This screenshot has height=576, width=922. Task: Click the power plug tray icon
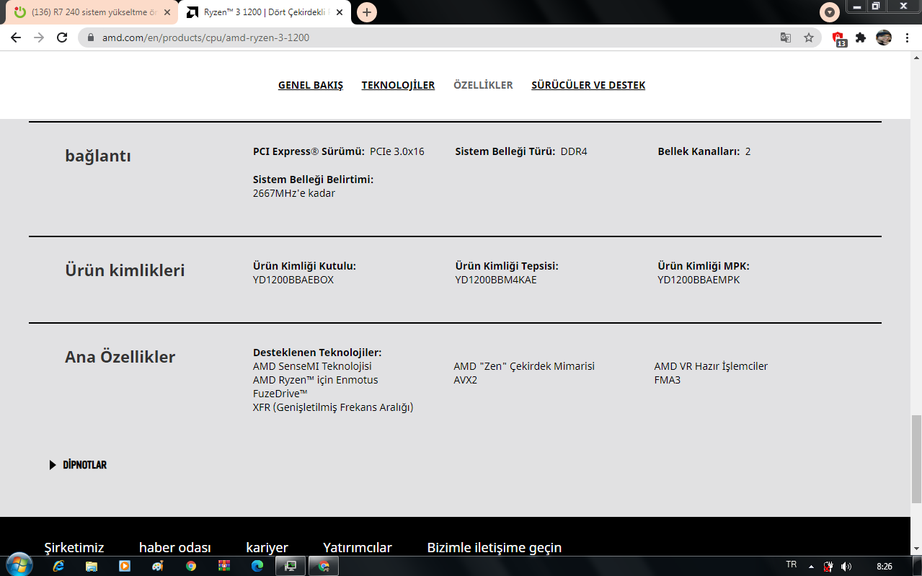coord(828,566)
